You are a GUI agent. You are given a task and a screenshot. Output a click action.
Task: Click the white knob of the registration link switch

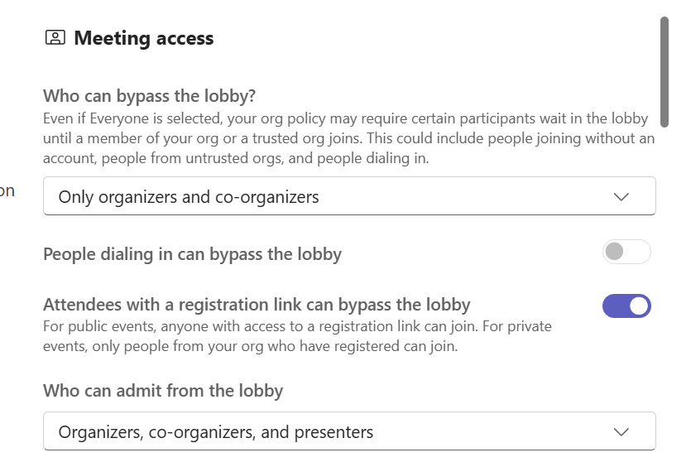click(639, 306)
